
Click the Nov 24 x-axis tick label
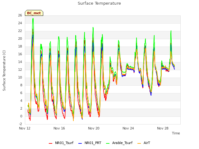128,128
